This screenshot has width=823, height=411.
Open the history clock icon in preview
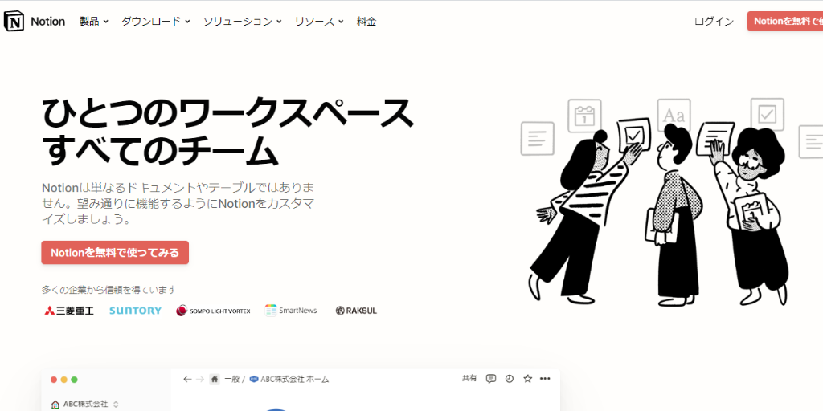coord(509,379)
